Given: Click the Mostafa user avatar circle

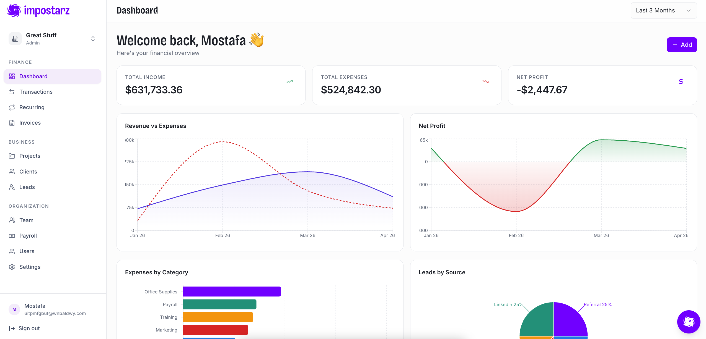Looking at the screenshot, I should 14,309.
